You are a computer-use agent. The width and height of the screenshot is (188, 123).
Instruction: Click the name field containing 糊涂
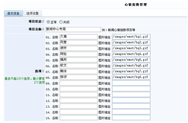tap(78, 71)
